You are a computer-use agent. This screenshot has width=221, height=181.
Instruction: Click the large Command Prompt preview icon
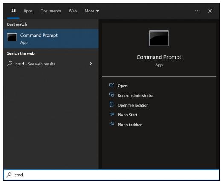point(159,39)
